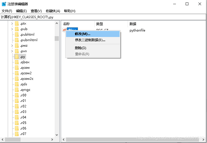
Task: Expand the .pwz registry key
Action: [x=12, y=46]
